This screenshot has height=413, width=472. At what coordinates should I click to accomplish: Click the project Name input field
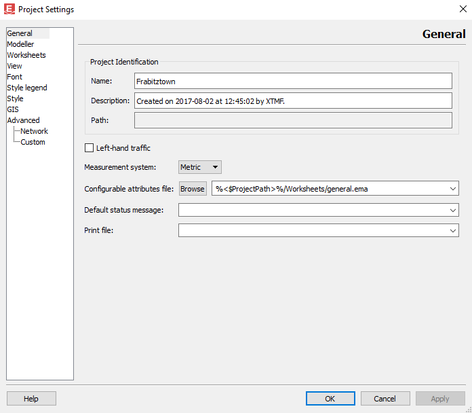pyautogui.click(x=293, y=81)
